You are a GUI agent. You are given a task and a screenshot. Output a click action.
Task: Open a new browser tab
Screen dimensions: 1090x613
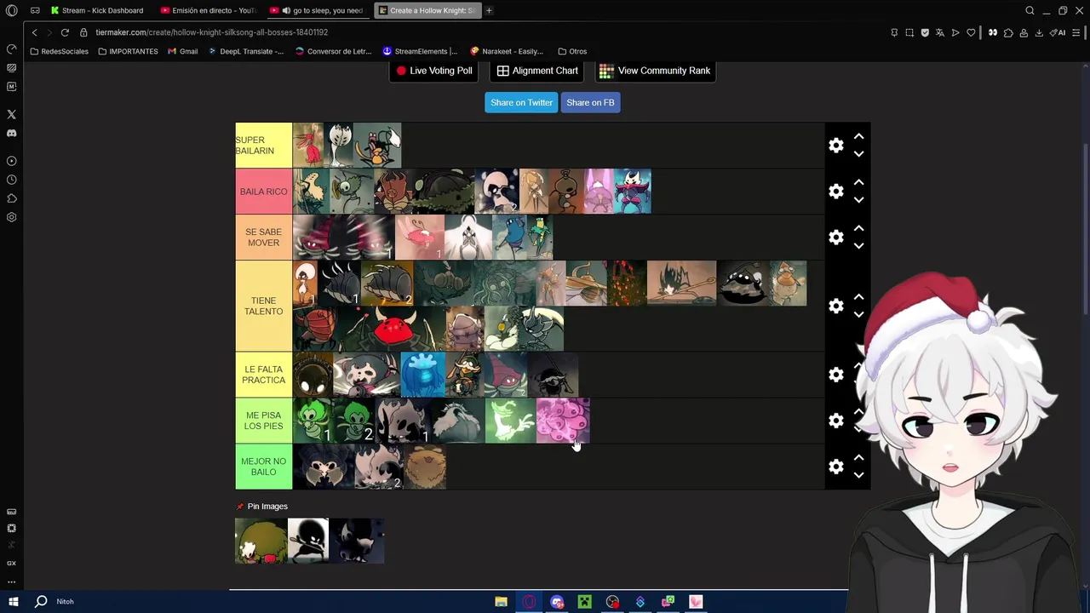489,10
